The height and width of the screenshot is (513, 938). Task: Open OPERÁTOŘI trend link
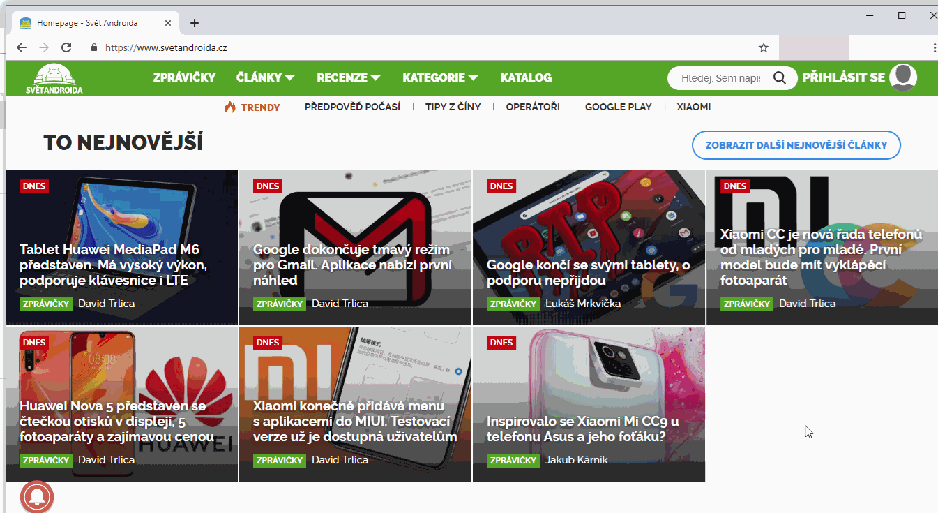(x=533, y=107)
